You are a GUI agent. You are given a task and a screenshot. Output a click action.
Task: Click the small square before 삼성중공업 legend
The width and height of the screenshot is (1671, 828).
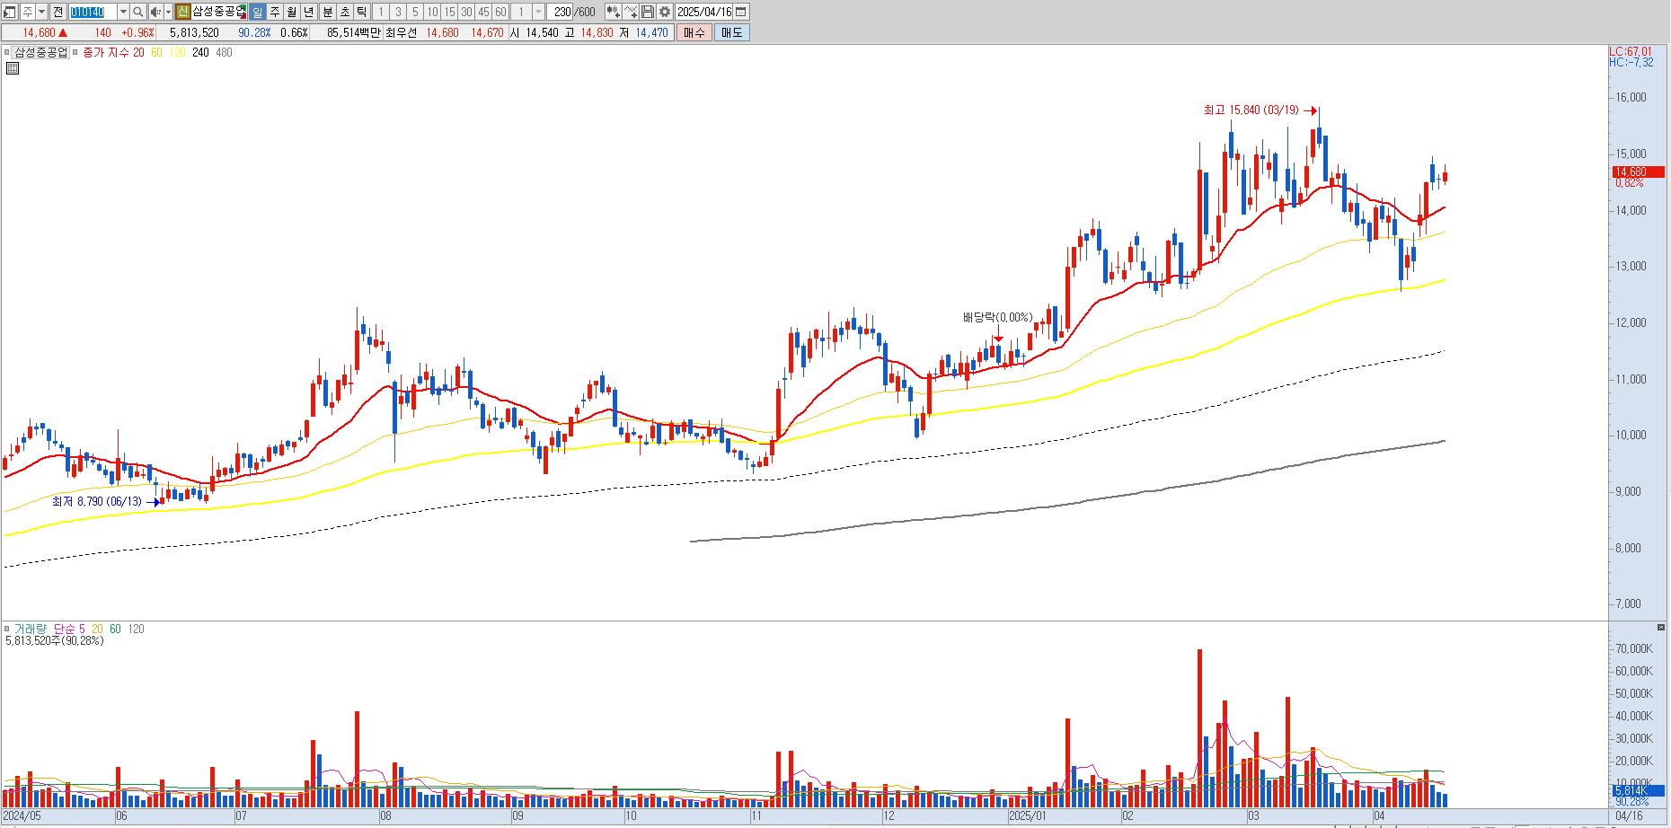7,52
